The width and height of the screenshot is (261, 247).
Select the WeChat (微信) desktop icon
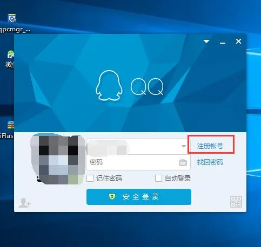click(x=11, y=54)
